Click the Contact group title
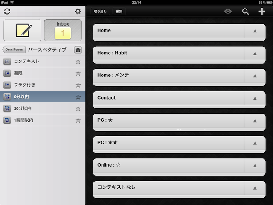Viewport: 273px width, 205px height. click(106, 98)
